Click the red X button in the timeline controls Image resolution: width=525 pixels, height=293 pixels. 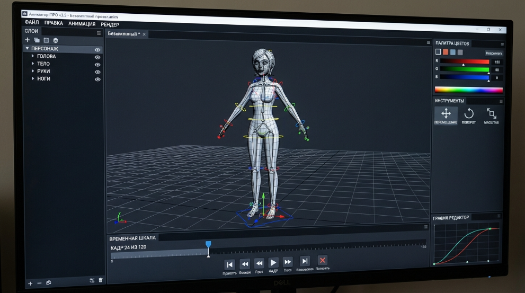click(322, 260)
